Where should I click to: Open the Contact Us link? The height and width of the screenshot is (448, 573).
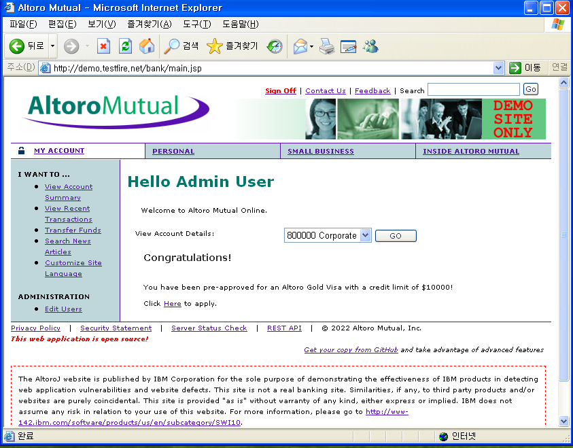pyautogui.click(x=325, y=90)
